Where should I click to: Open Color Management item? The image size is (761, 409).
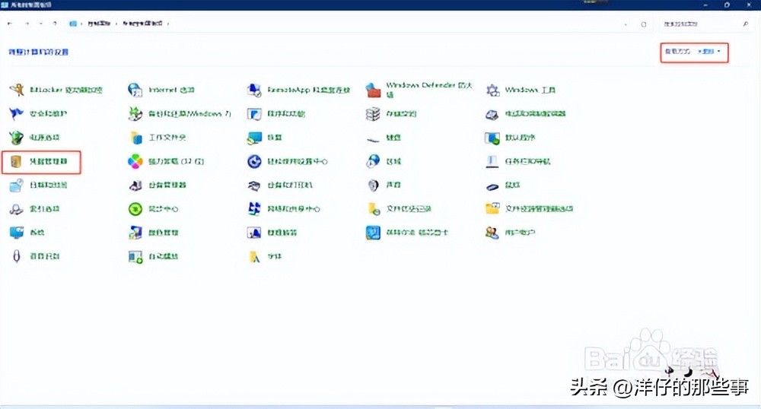tap(154, 233)
